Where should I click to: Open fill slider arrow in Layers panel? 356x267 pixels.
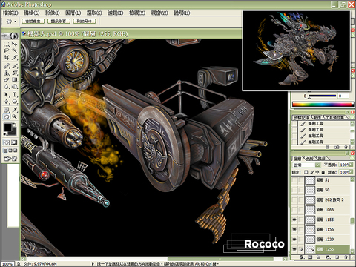[351, 172]
